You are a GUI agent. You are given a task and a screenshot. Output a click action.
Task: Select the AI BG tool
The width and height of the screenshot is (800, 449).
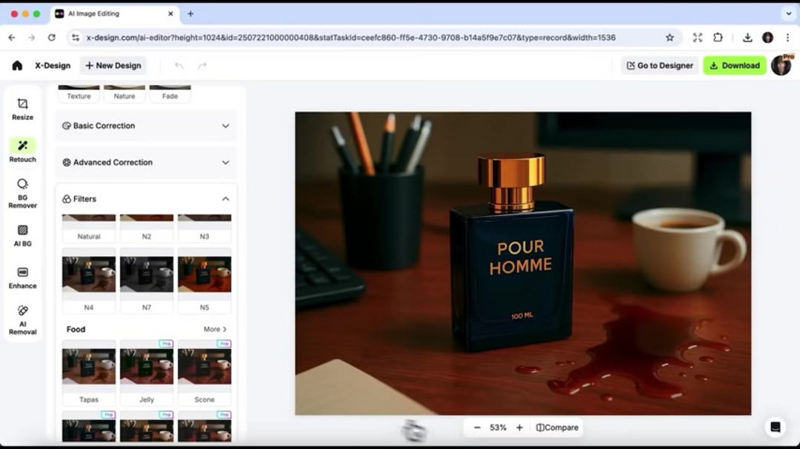coord(22,235)
